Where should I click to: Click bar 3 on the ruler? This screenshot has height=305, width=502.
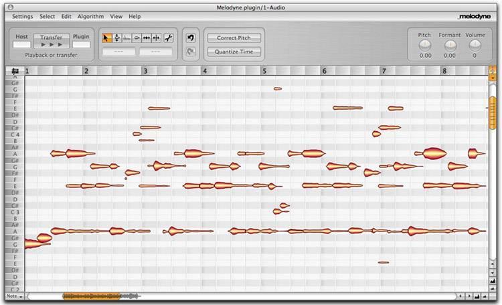pyautogui.click(x=145, y=71)
